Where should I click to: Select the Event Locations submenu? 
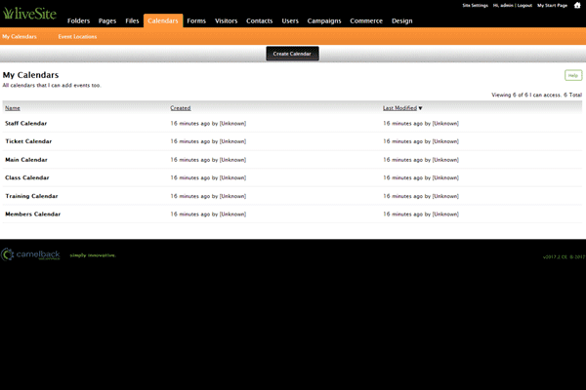click(76, 36)
